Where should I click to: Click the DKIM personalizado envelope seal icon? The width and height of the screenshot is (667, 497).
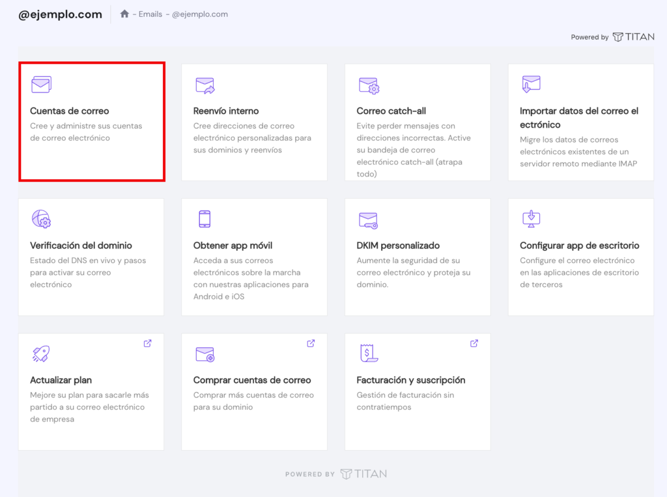coord(368,220)
